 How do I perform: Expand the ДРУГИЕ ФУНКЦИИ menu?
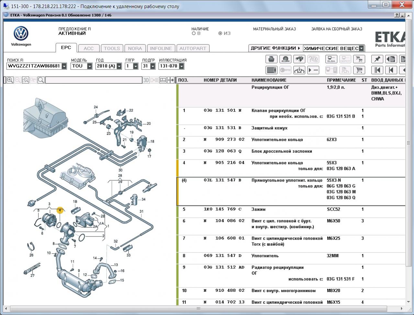275,48
